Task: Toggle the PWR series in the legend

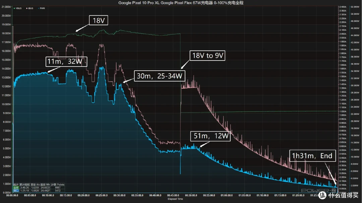Action: coord(41,8)
